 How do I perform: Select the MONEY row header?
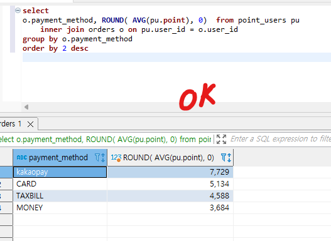tap(6, 208)
